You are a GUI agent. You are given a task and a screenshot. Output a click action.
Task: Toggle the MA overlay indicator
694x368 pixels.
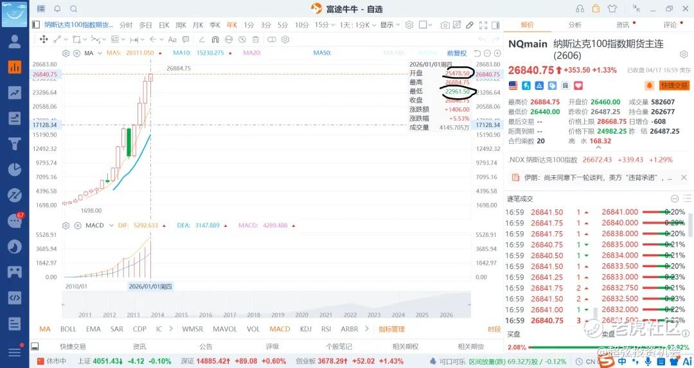point(45,329)
